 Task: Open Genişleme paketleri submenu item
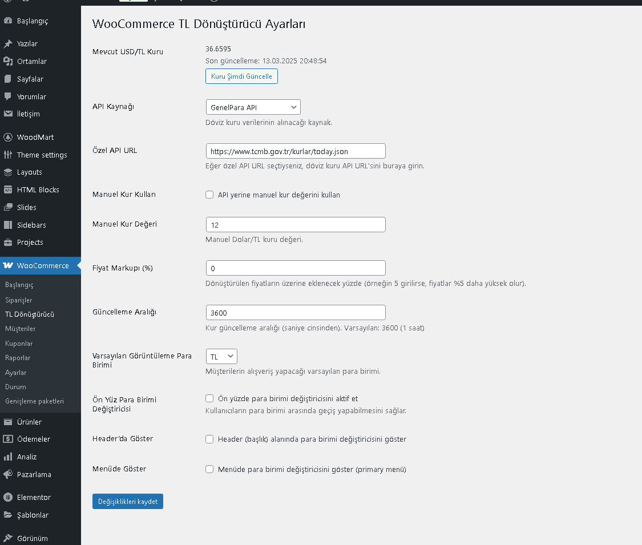(x=34, y=401)
